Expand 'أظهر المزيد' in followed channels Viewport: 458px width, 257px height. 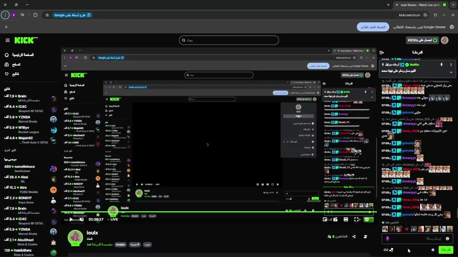[x=10, y=150]
